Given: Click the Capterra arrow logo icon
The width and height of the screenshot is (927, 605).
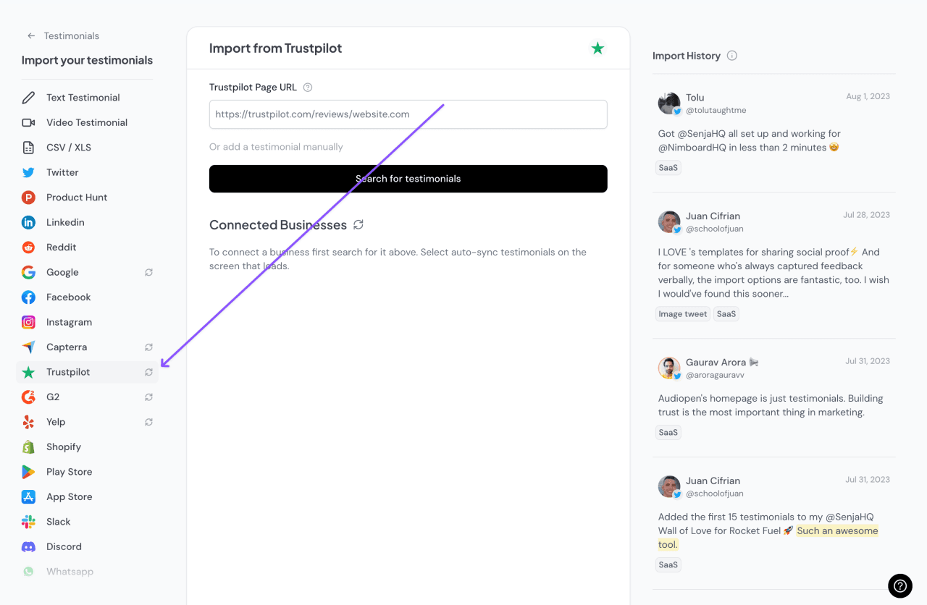Looking at the screenshot, I should click(x=28, y=347).
